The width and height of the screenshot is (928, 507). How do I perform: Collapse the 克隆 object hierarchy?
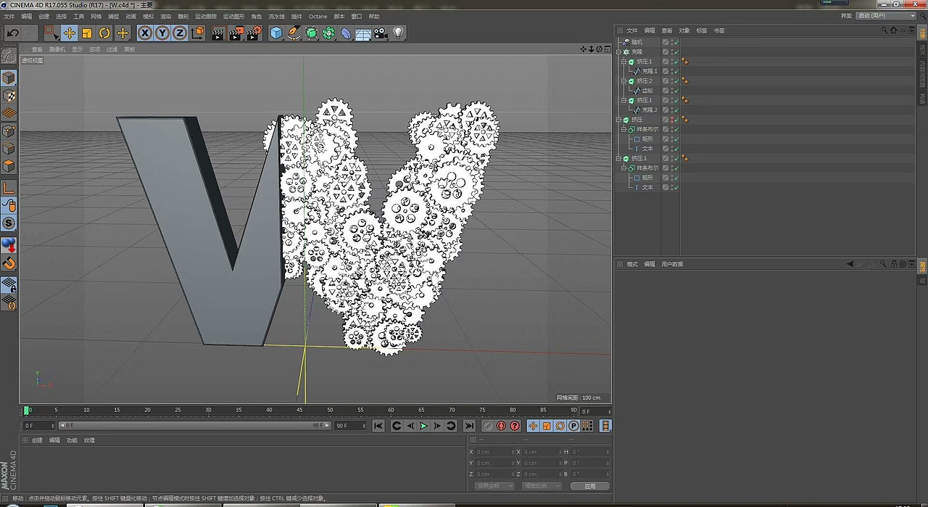pyautogui.click(x=619, y=51)
